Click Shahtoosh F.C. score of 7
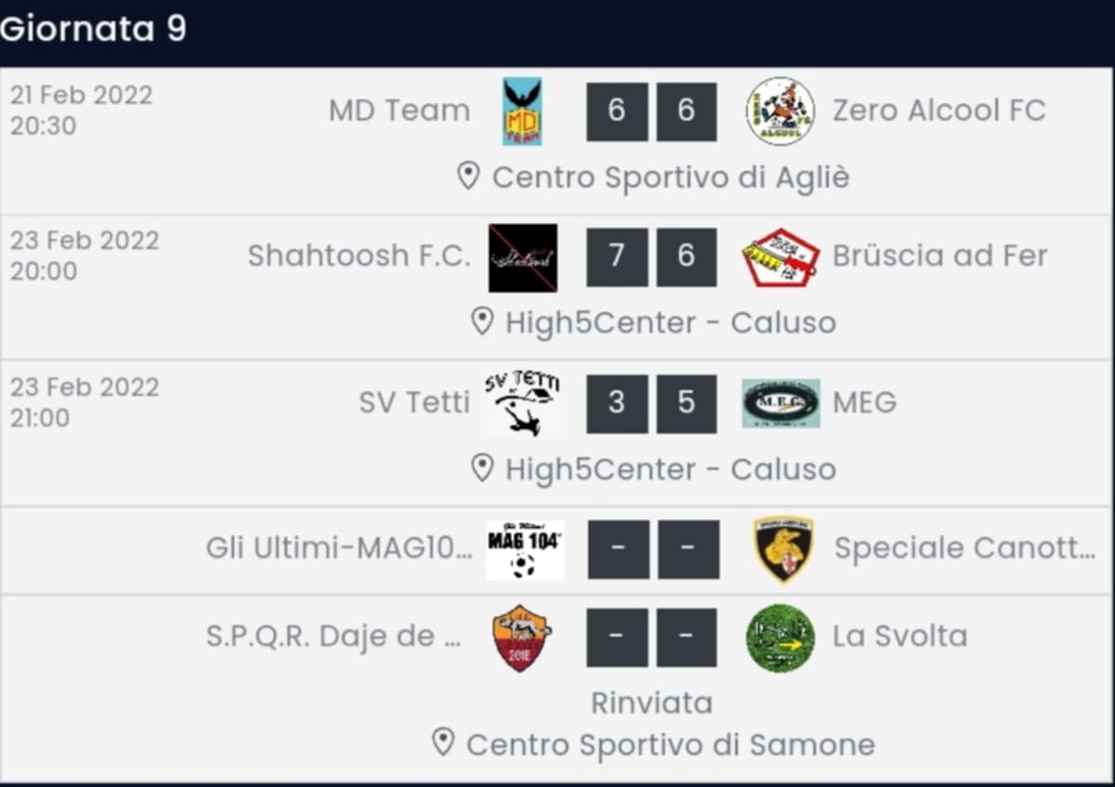Screen dimensions: 1115x787 pyautogui.click(x=617, y=256)
